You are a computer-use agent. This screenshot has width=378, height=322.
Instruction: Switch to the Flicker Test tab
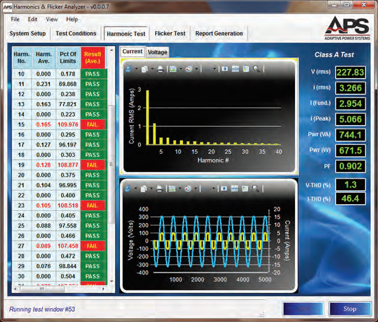pos(170,33)
